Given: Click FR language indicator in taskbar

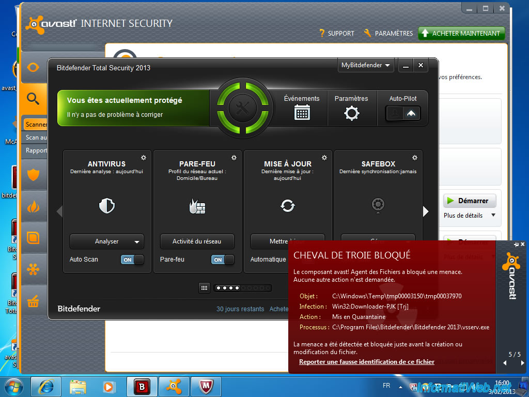Looking at the screenshot, I should pos(386,386).
